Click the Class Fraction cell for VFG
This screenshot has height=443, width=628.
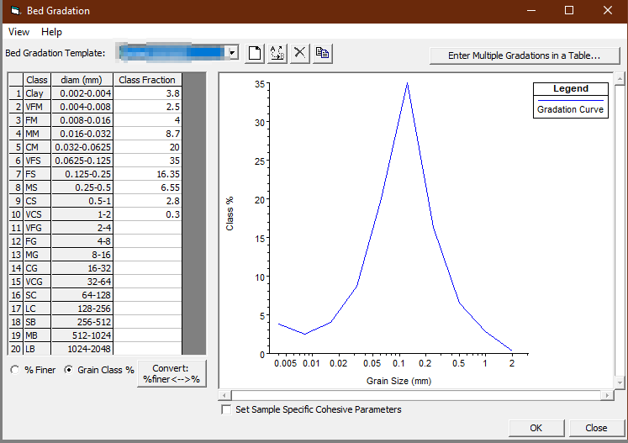(x=148, y=228)
